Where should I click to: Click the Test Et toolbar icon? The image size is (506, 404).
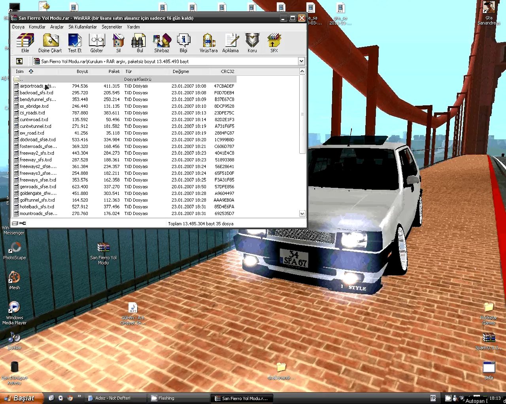(x=75, y=43)
